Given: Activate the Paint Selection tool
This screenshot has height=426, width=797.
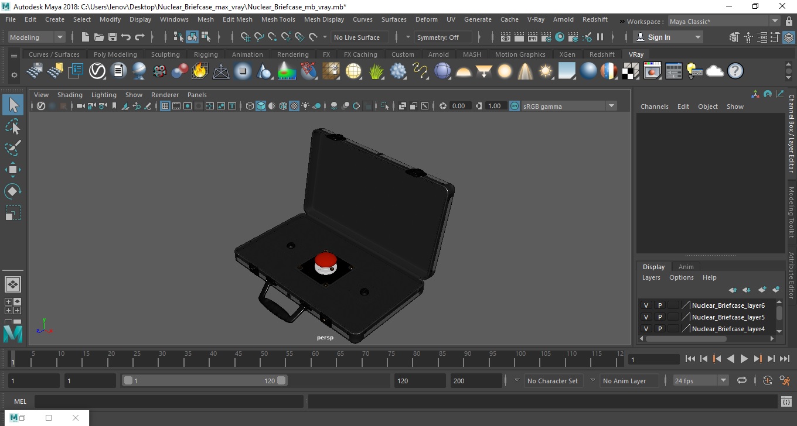Looking at the screenshot, I should [13, 148].
